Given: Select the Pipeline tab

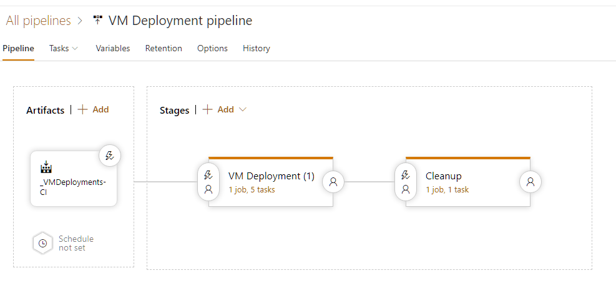Looking at the screenshot, I should pos(18,48).
